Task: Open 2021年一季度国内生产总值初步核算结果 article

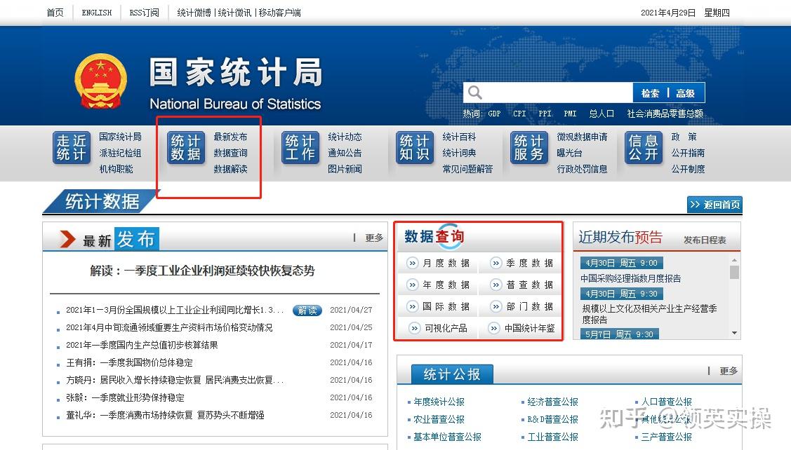Action: [142, 345]
